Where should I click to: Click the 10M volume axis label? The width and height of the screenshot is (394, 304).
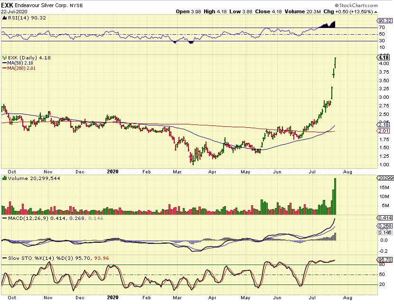(x=384, y=197)
